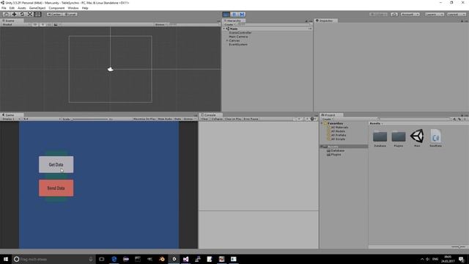Select SceneController in Hierarchy
Screen dimensions: 469x264
[x=240, y=32]
